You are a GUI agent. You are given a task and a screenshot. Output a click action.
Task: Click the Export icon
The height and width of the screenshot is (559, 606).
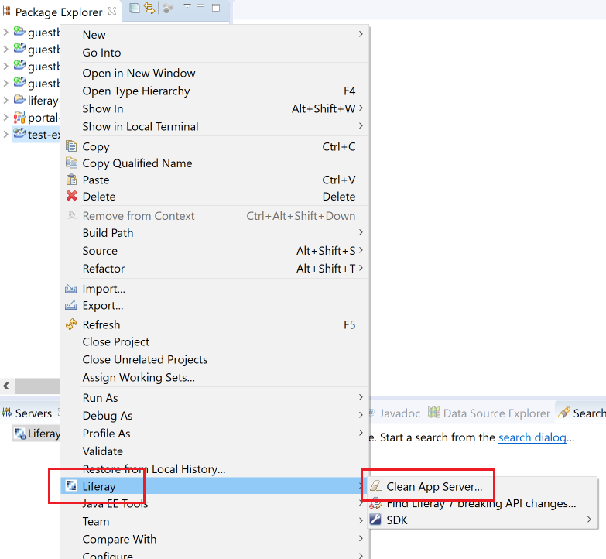(x=70, y=305)
